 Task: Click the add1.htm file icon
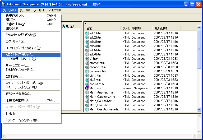click(87, 33)
